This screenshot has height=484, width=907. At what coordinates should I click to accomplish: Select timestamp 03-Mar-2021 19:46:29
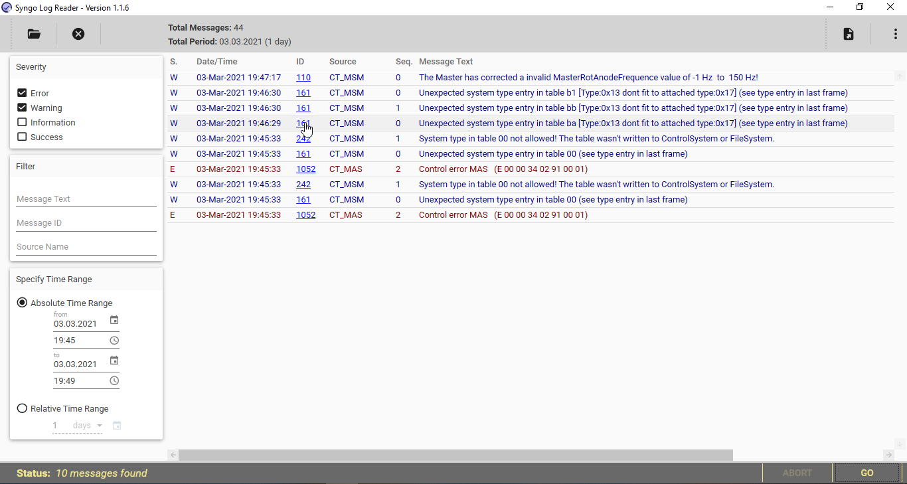pos(238,123)
